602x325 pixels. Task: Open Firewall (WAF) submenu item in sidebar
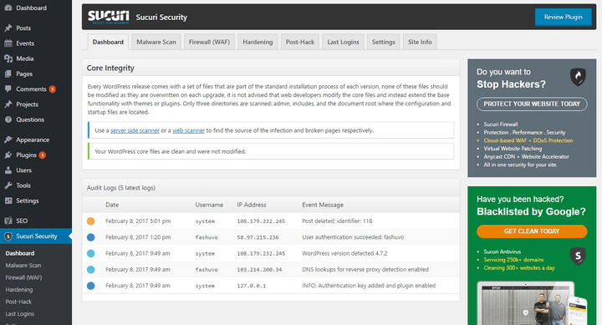click(x=23, y=277)
